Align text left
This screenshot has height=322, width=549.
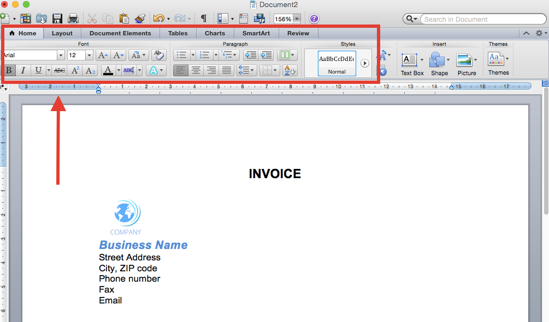[x=181, y=70]
